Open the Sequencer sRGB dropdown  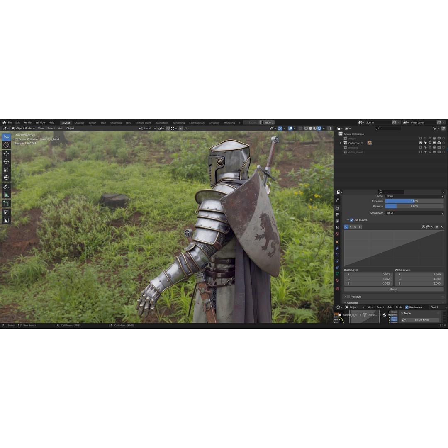click(414, 213)
